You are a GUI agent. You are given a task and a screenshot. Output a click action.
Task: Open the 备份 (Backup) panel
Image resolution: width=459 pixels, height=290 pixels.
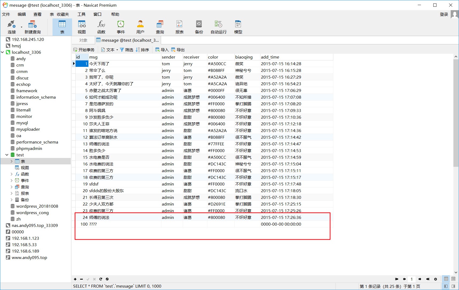tap(199, 26)
